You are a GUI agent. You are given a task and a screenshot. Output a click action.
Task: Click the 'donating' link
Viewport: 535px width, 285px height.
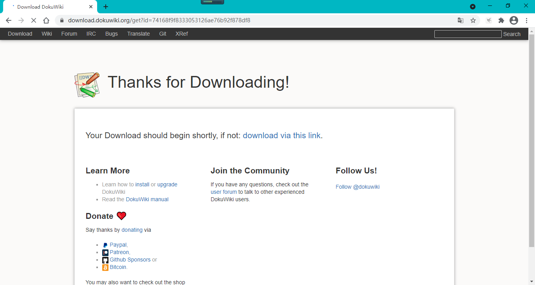point(132,230)
